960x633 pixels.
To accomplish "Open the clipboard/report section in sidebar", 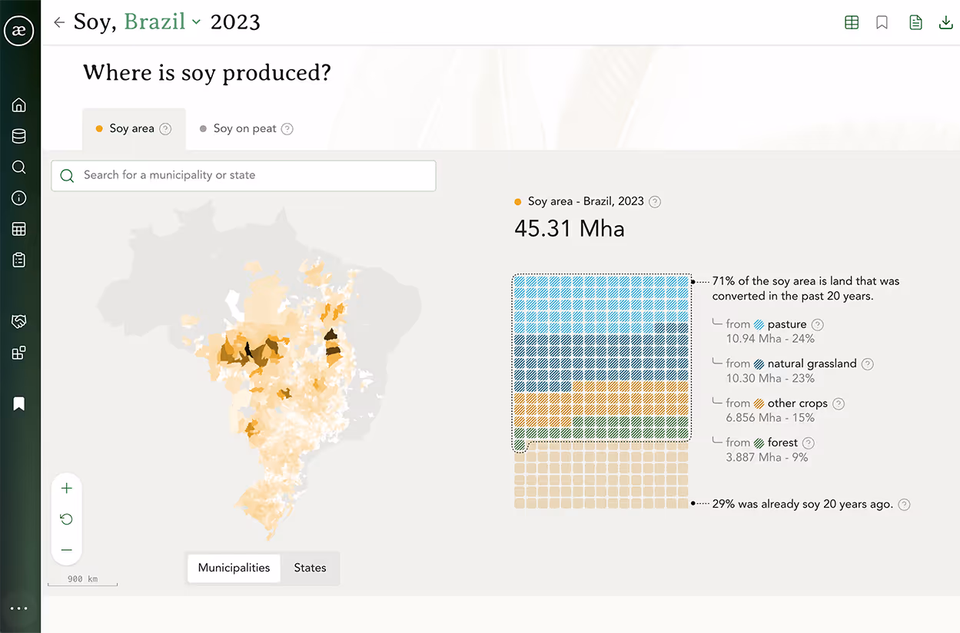I will (x=18, y=259).
